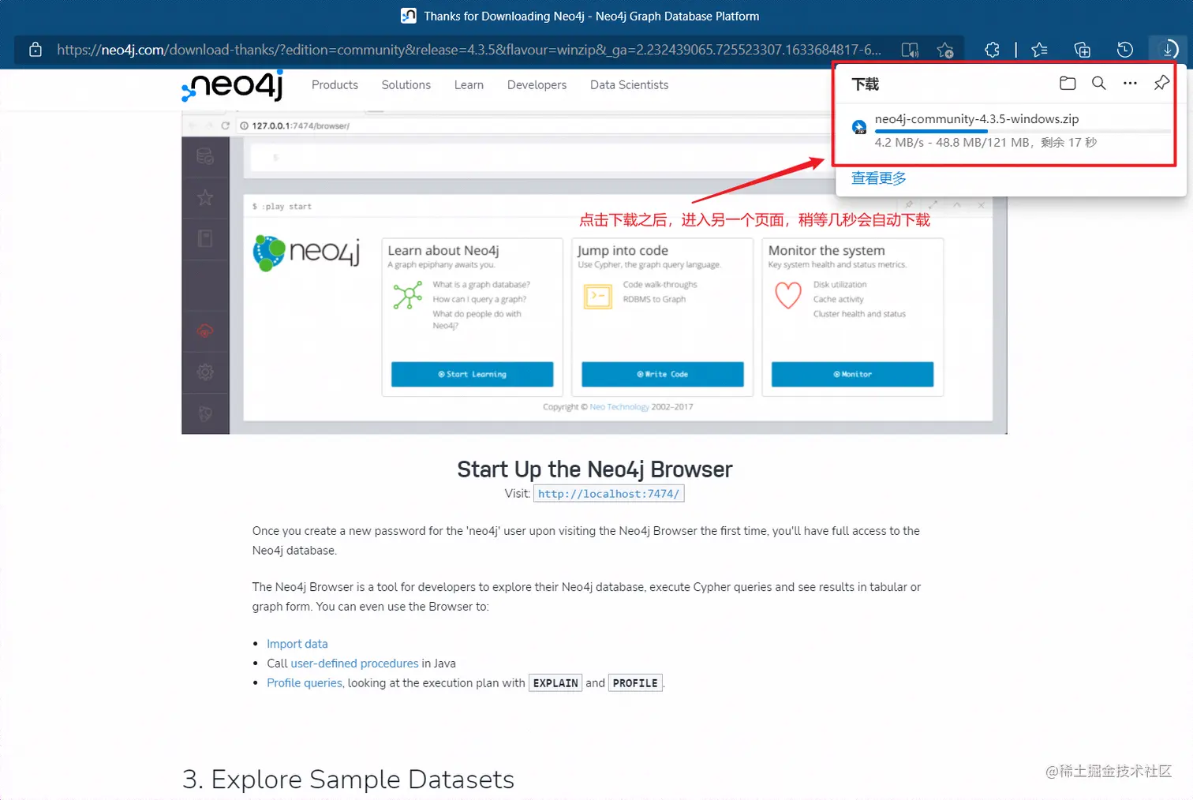Pin the downloads panel
Screen dimensions: 1193x800
1161,83
